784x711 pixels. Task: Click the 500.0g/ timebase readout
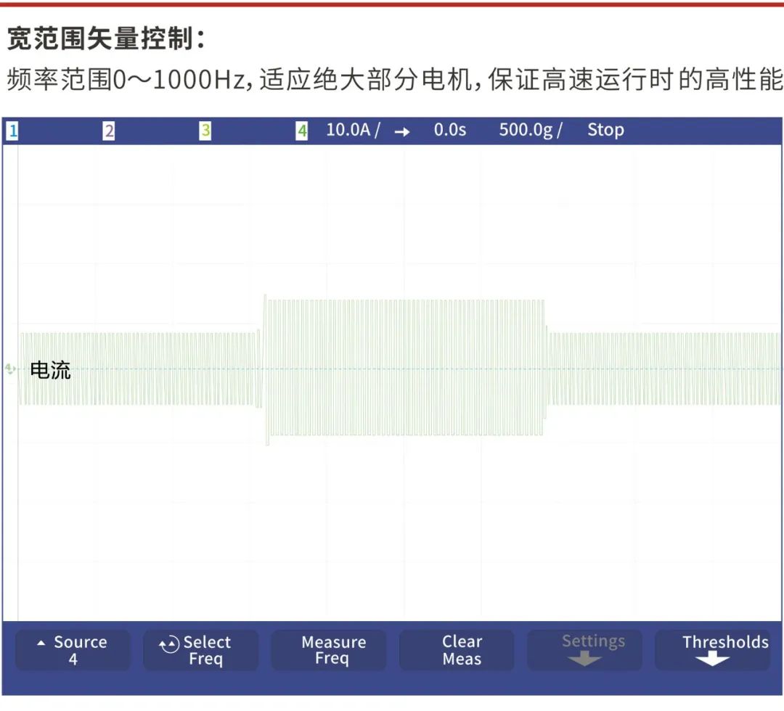[531, 131]
